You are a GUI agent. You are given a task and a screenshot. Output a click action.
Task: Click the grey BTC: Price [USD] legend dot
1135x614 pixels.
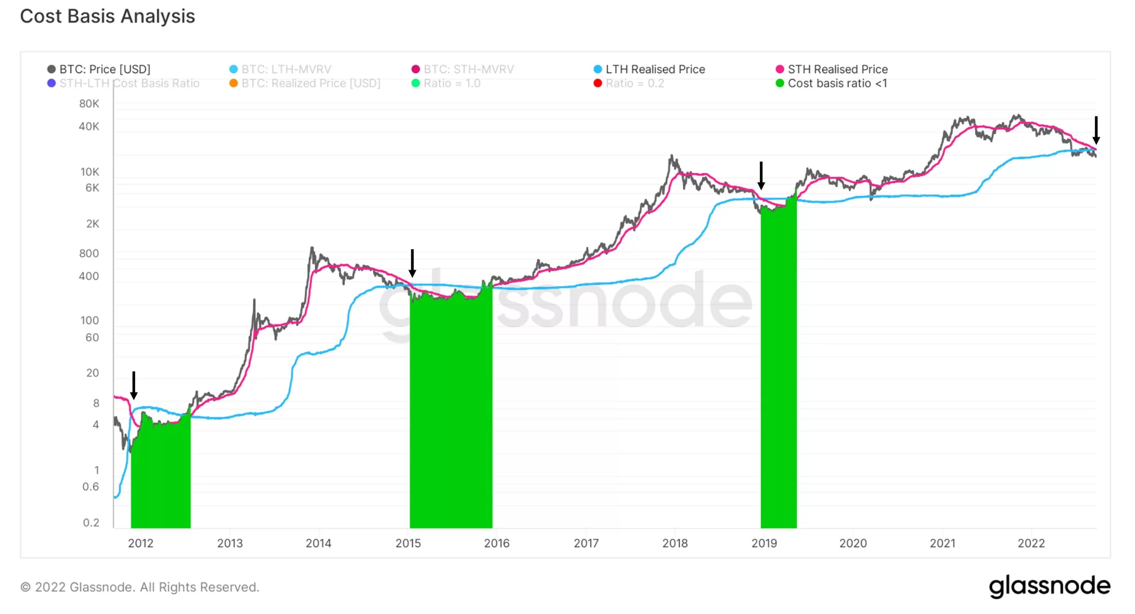pos(52,70)
